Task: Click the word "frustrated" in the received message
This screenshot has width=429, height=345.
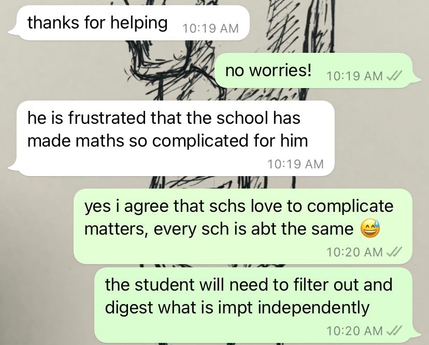Action: (107, 118)
